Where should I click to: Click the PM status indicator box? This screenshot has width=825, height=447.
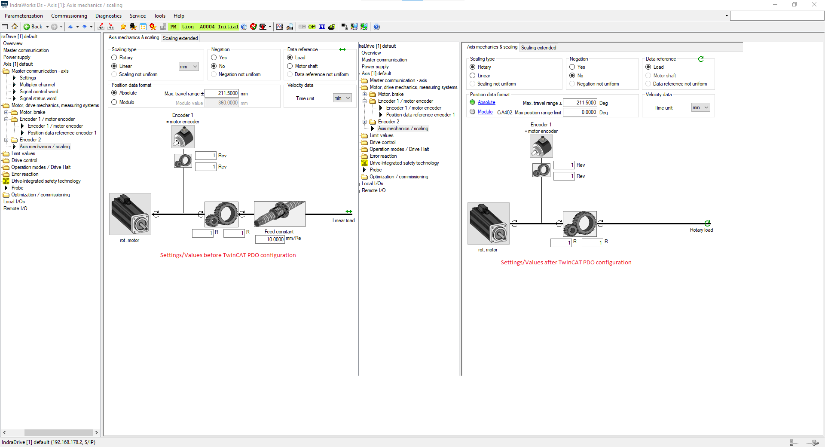174,27
